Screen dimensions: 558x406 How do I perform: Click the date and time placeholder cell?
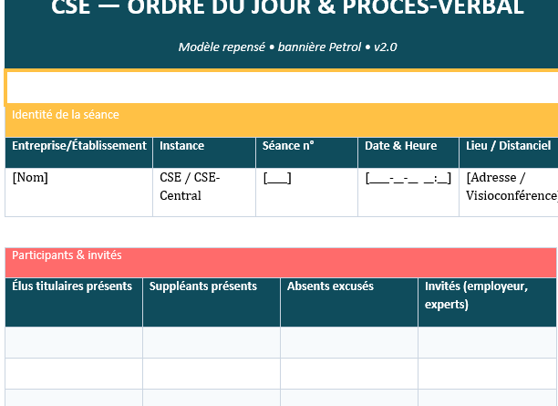[408, 192]
